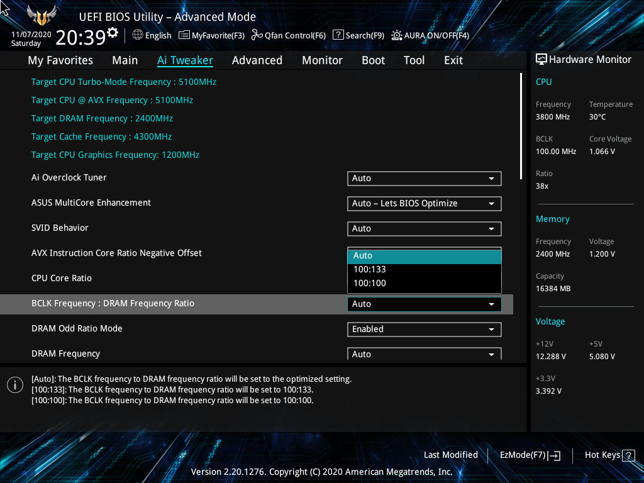This screenshot has width=644, height=483.
Task: Click the +12V 12.288 V reading
Action: pyautogui.click(x=551, y=357)
